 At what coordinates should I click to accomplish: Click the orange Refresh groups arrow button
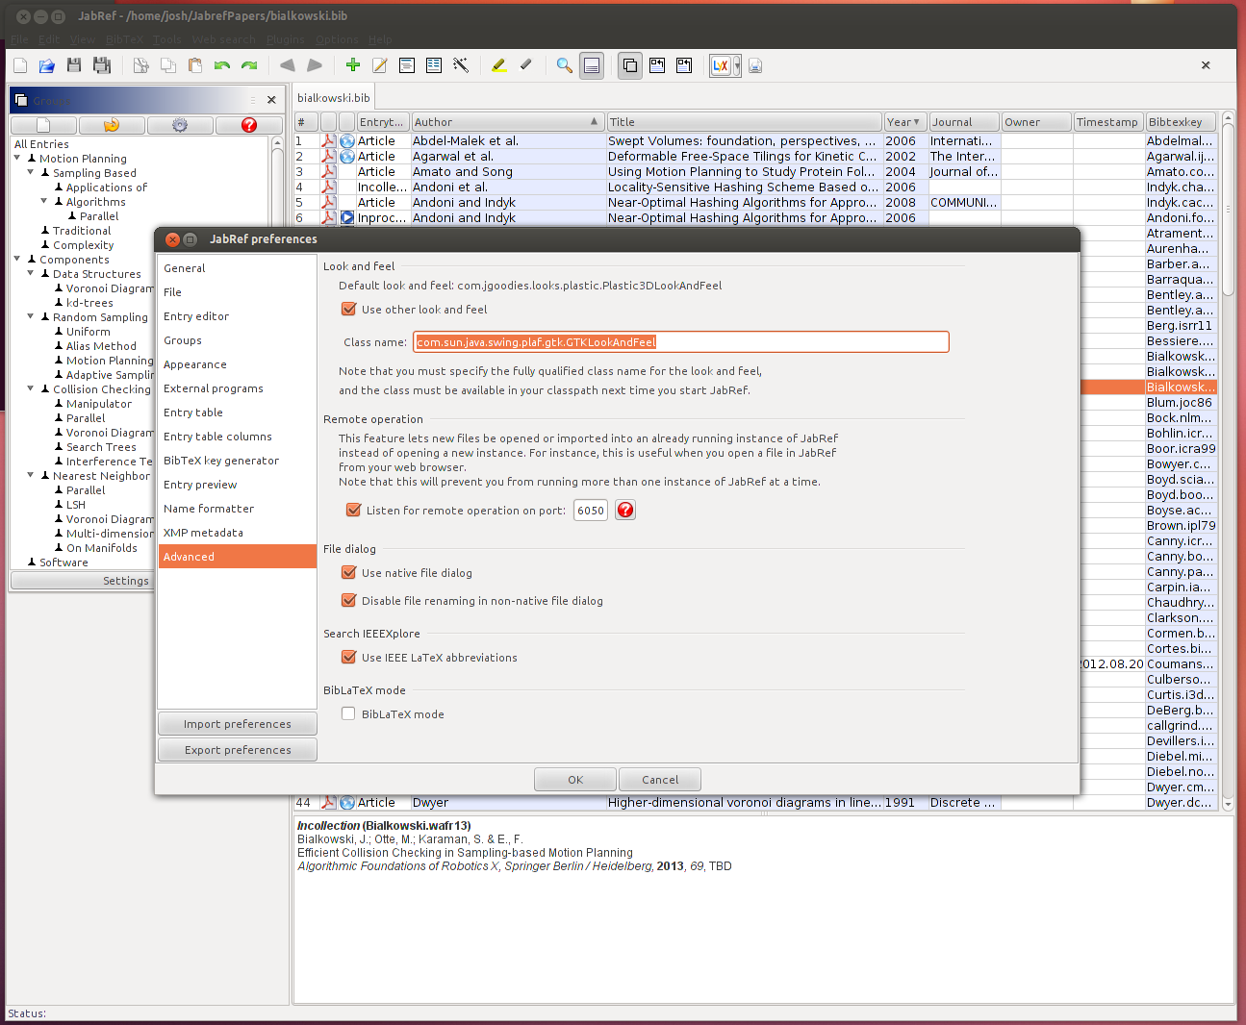coord(112,125)
